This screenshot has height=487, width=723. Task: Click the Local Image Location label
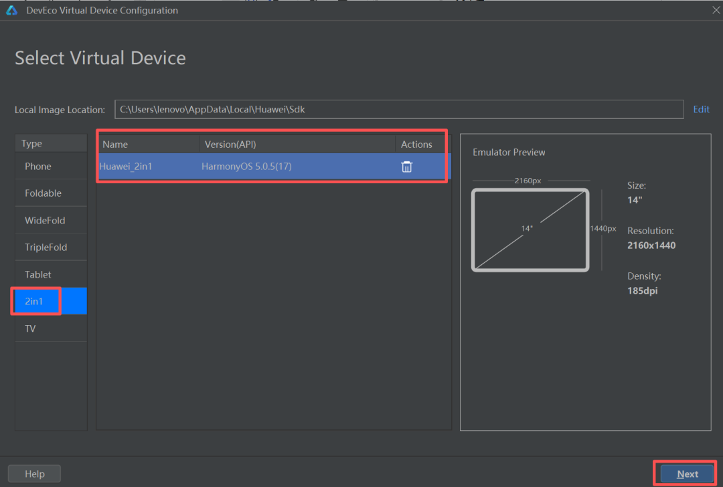click(60, 110)
